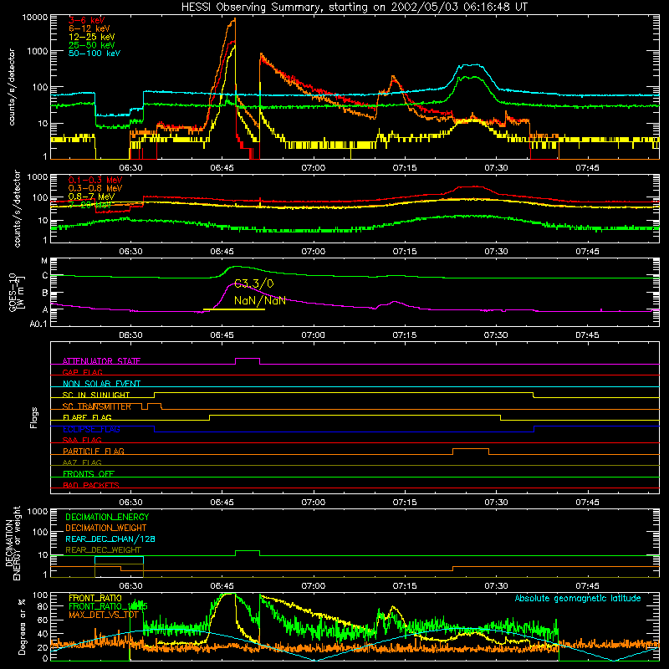Click the 07:15 tick label under the decimation panel
Image resolution: width=669 pixels, height=669 pixels.
(x=405, y=586)
